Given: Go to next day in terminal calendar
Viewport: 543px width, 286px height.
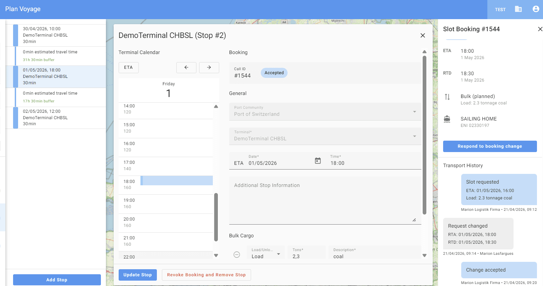Looking at the screenshot, I should click(209, 67).
